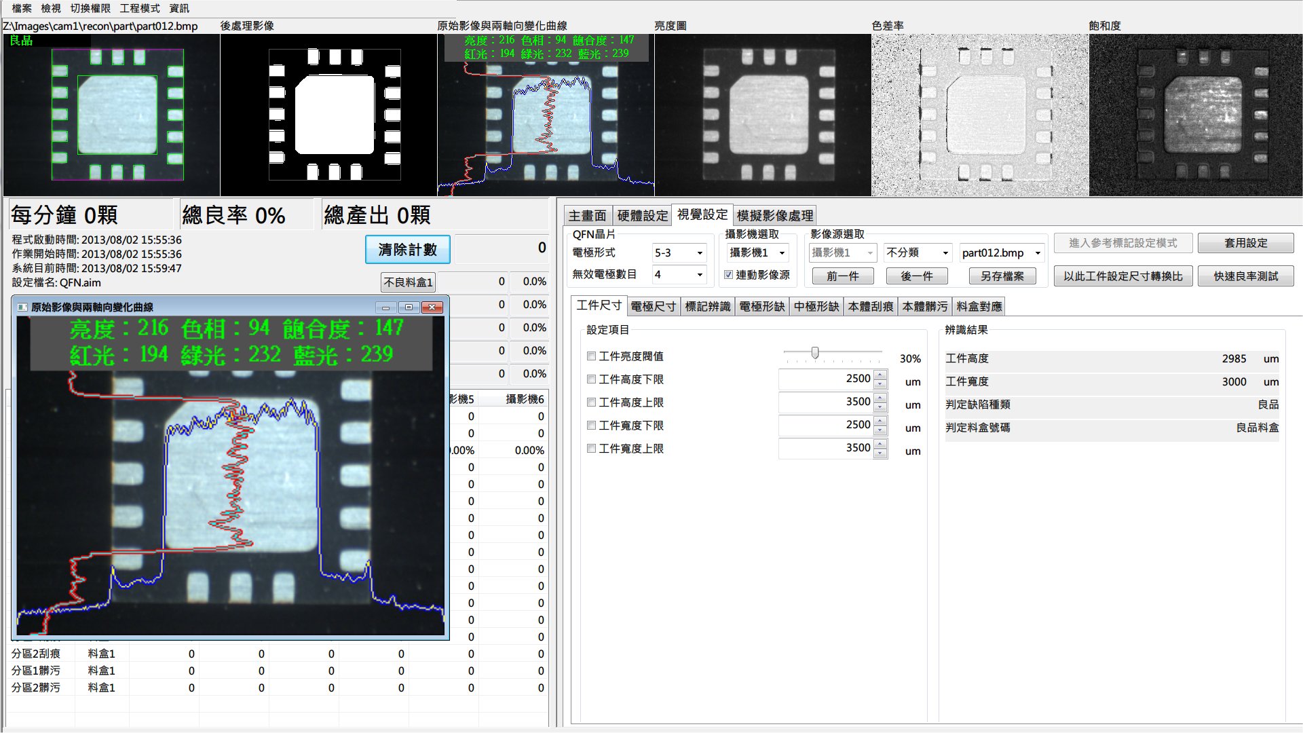
Task: Open the 檔案 menu
Action: (22, 8)
